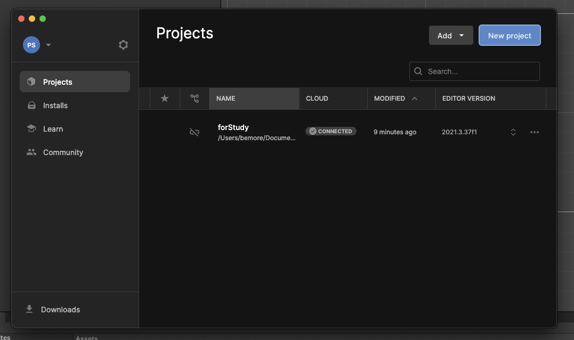
Task: Click the forStudy project path
Action: coord(256,138)
